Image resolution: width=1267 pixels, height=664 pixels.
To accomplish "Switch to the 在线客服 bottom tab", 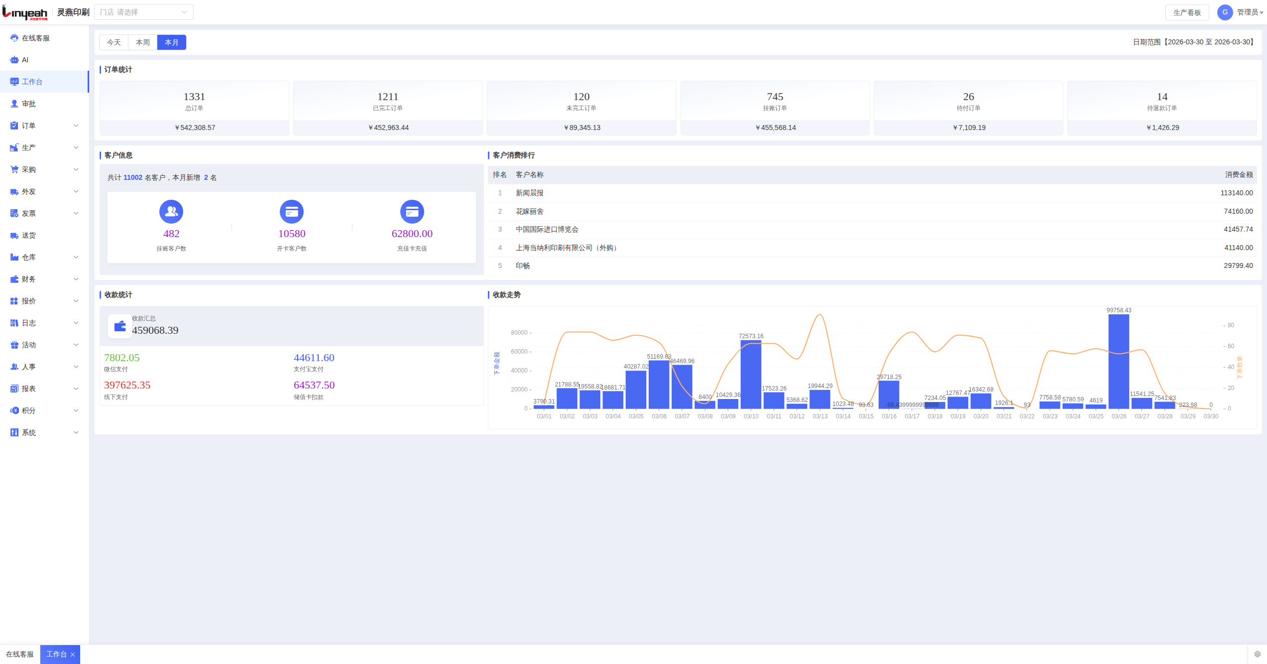I will click(20, 654).
